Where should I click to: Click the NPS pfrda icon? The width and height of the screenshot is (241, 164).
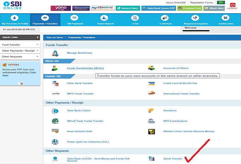(x=151, y=121)
